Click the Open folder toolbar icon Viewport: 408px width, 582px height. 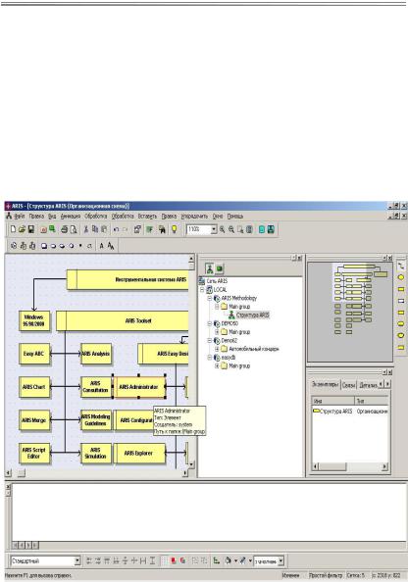22,229
